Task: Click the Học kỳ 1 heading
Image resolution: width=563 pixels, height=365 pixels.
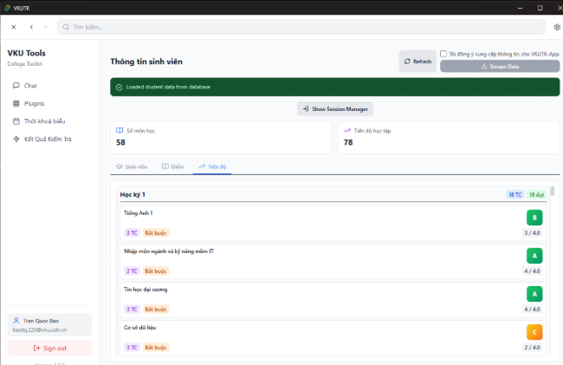Action: tap(133, 194)
